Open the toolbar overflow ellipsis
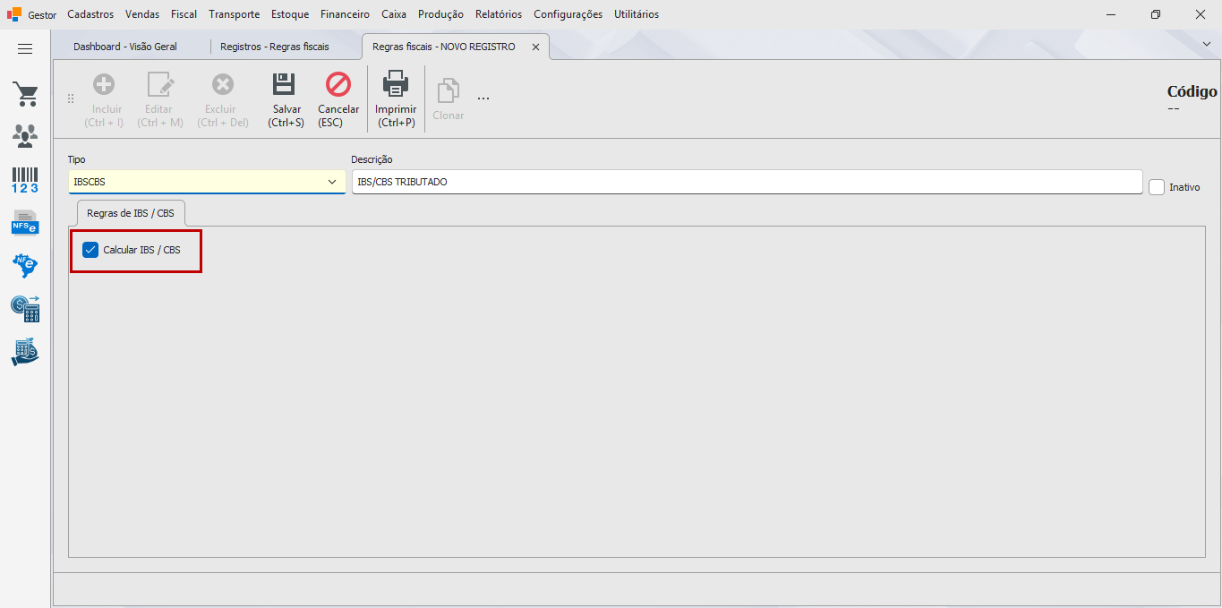Image resolution: width=1222 pixels, height=608 pixels. point(483,98)
